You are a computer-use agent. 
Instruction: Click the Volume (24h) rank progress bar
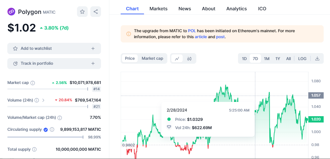coord(48,107)
